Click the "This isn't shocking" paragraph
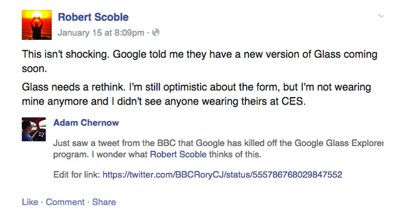400x218 pixels. point(199,61)
